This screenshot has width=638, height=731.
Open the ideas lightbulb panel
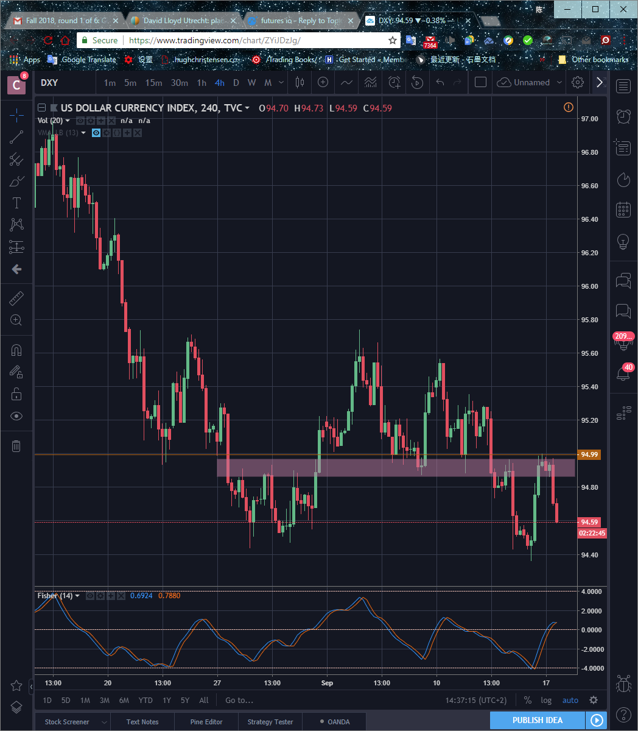[x=623, y=241]
